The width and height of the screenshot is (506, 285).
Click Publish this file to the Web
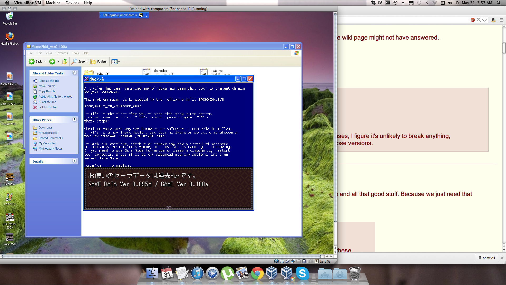55,97
